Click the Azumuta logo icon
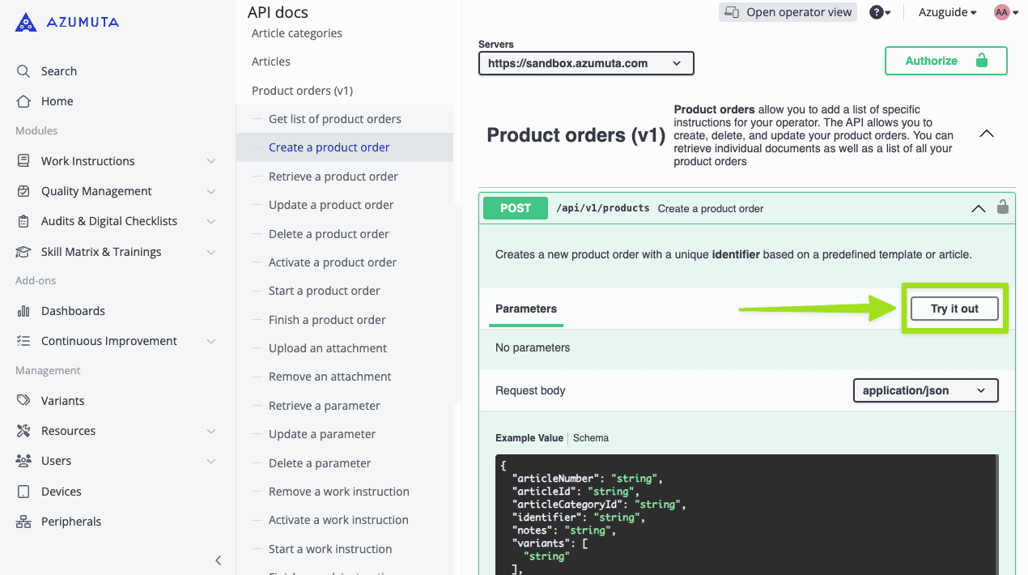The height and width of the screenshot is (575, 1028). click(26, 22)
